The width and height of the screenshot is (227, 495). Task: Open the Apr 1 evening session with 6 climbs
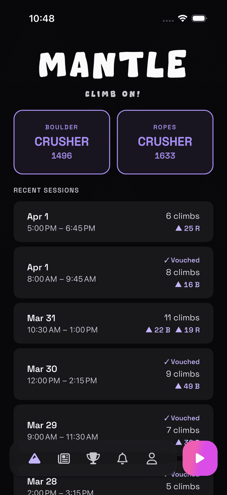113,221
